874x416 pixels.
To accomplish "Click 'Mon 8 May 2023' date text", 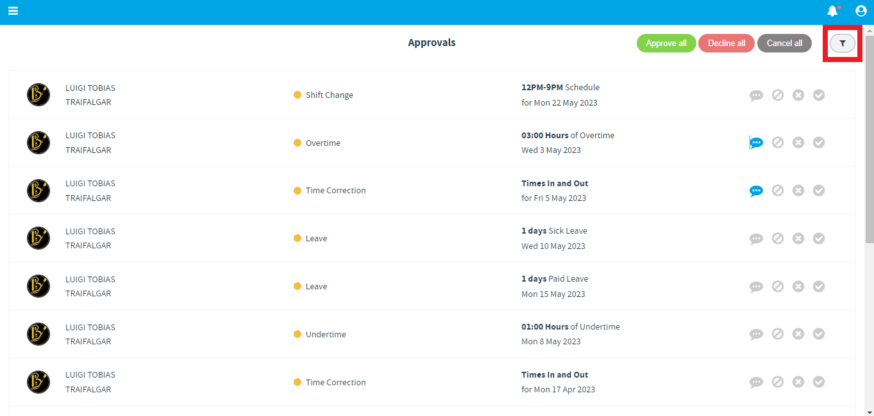I will (551, 341).
